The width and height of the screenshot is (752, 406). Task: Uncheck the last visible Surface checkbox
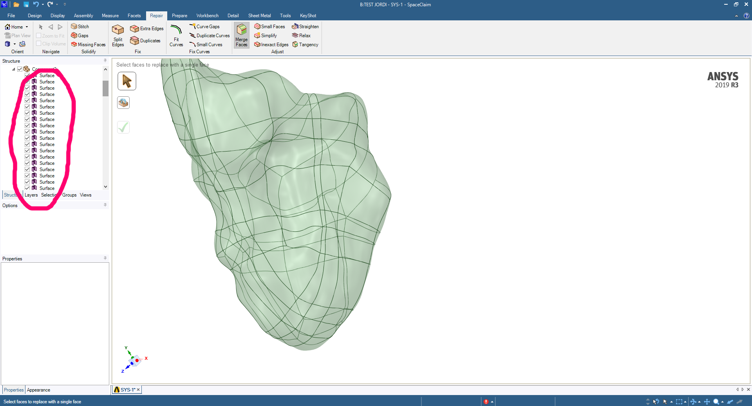coord(27,188)
